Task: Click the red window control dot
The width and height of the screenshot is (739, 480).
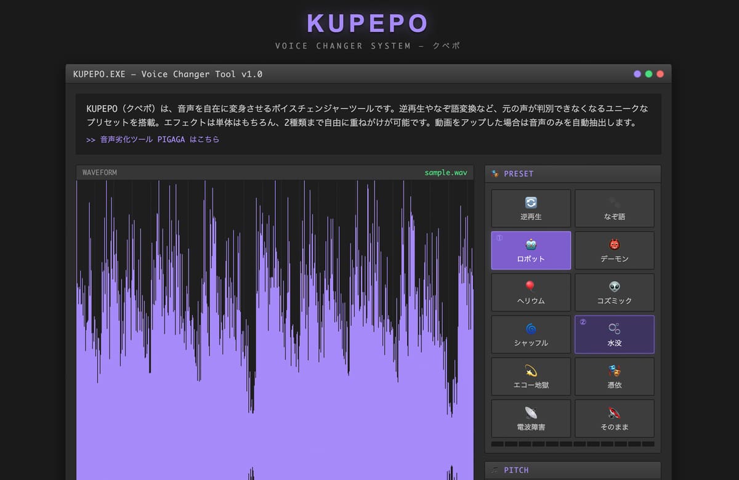Action: tap(660, 74)
